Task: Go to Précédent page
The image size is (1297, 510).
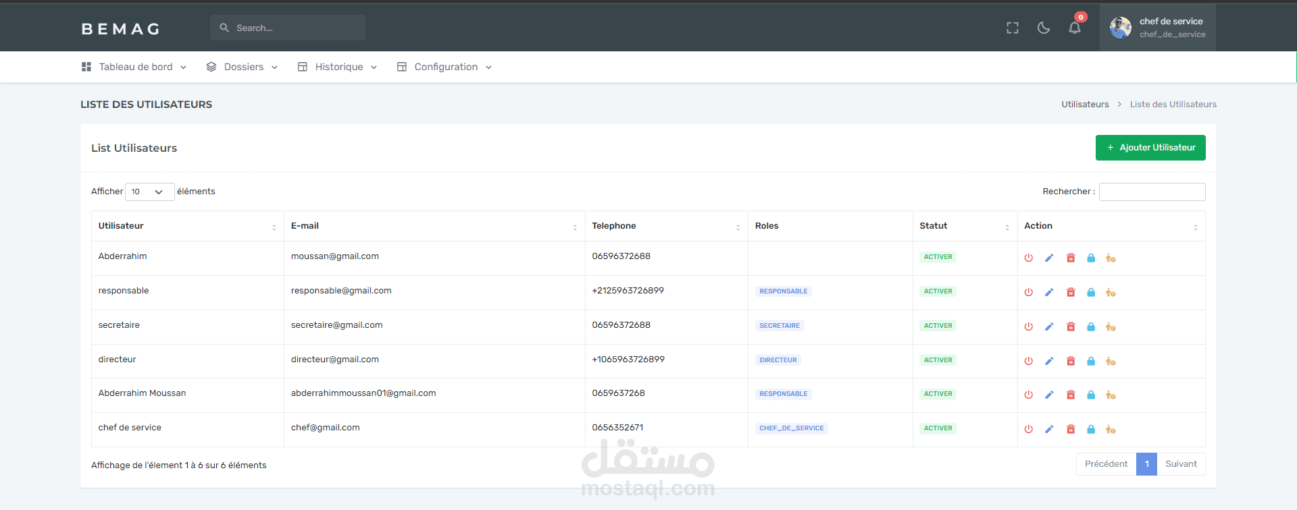Action: [x=1106, y=464]
